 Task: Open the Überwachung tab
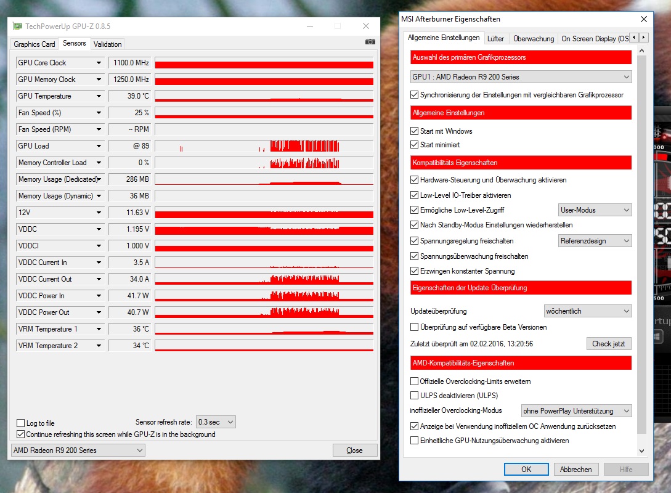pyautogui.click(x=534, y=38)
